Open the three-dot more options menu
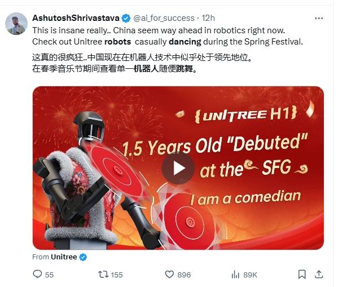This screenshot has width=343, height=287. click(x=319, y=19)
